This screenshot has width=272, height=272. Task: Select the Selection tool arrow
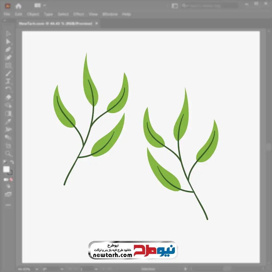(8, 34)
